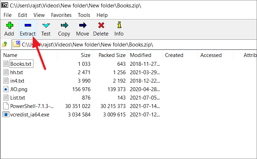
Task: Go up one folder level icon
Action: [x=5, y=44]
